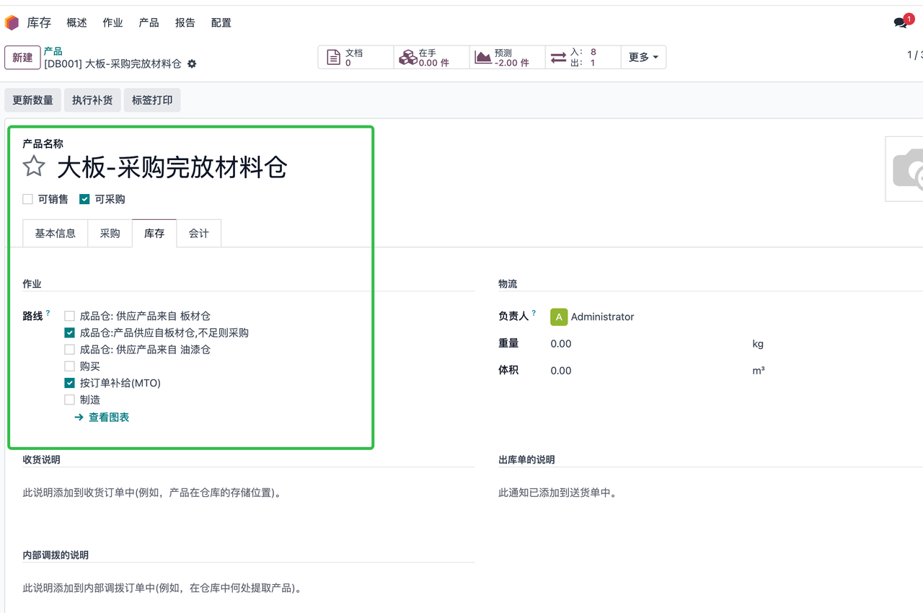Open the 文档 documents stat button
923x613 pixels.
(x=356, y=58)
